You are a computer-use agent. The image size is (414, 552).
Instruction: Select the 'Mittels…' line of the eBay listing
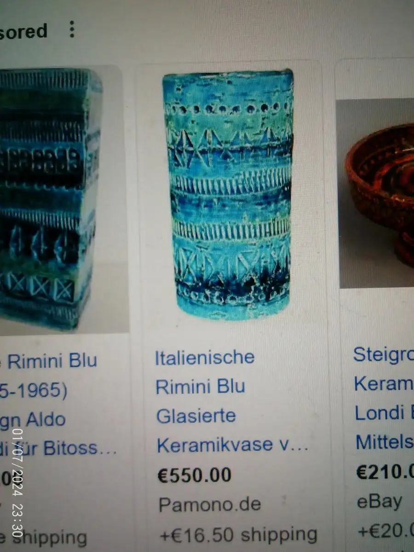385,443
